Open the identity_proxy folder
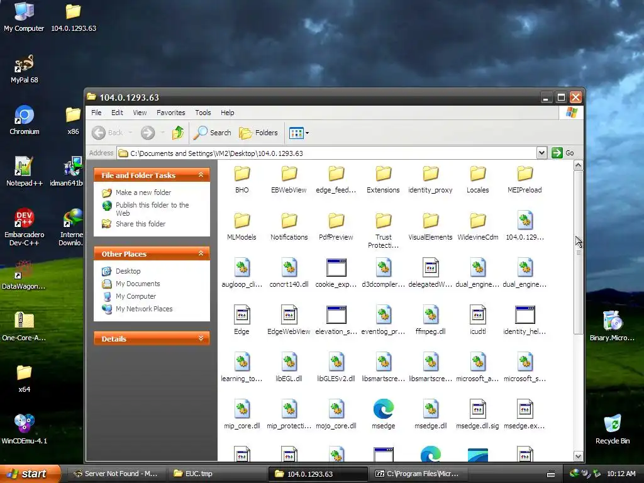 tap(430, 179)
